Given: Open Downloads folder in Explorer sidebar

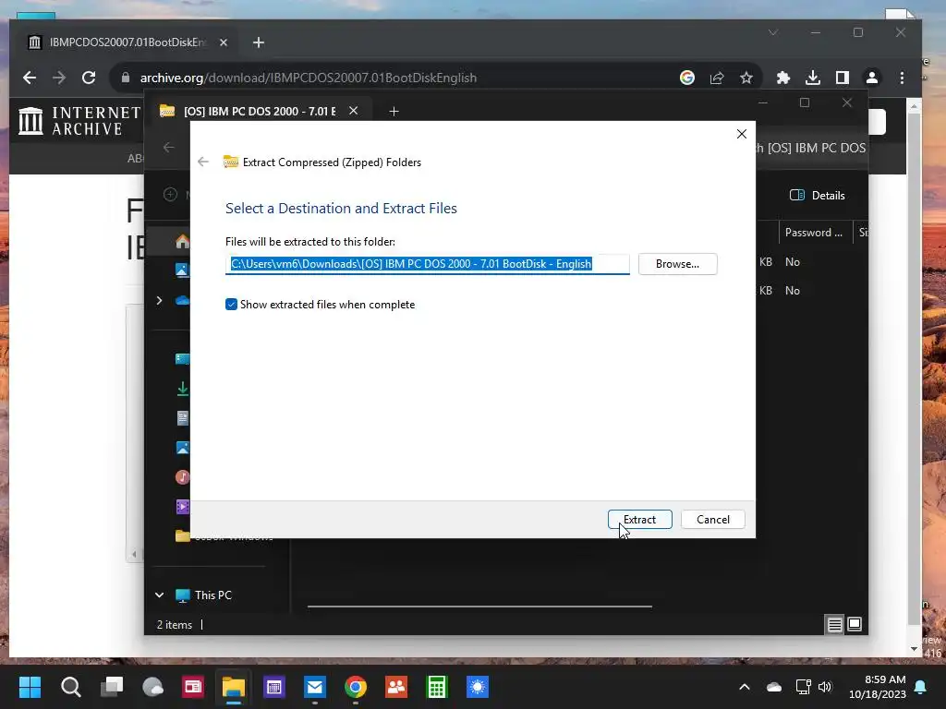Looking at the screenshot, I should [182, 389].
